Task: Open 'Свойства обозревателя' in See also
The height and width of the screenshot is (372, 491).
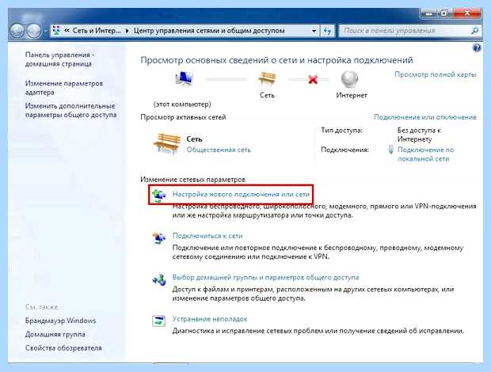Action: 63,348
